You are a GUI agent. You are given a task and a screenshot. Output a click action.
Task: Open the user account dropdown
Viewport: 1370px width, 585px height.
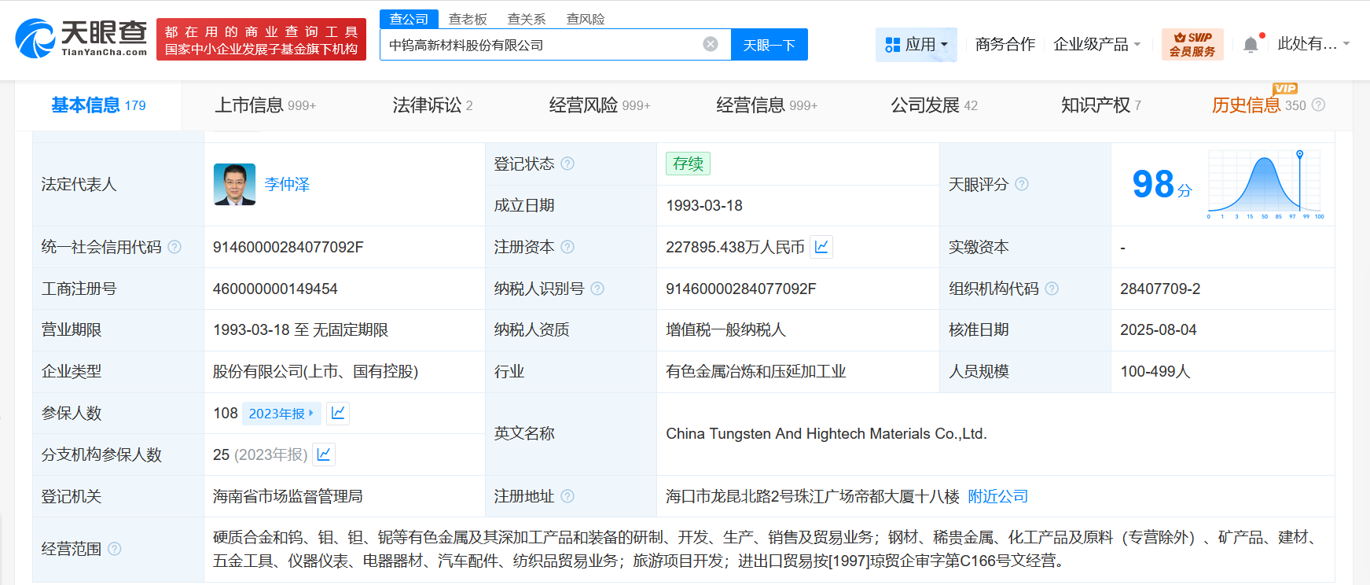tap(1313, 44)
